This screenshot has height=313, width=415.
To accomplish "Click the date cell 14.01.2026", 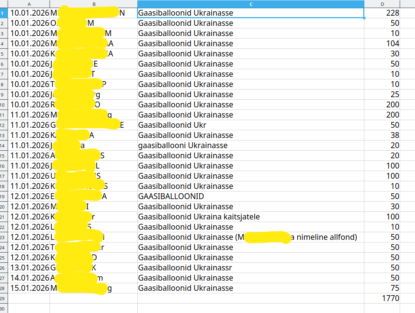I will point(29,278).
